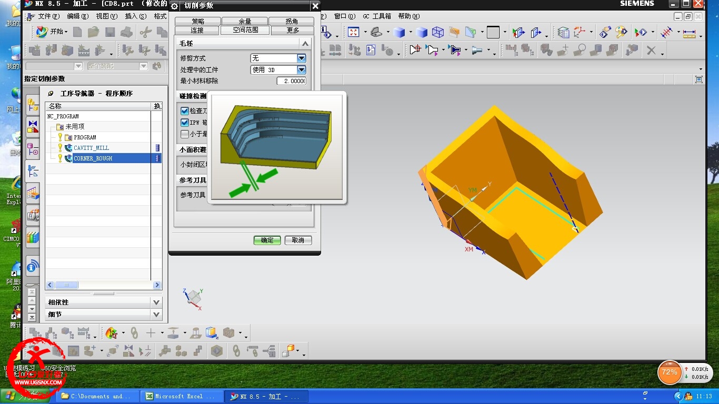Image resolution: width=719 pixels, height=404 pixels.
Task: Click the shop documentation icon
Action: pyautogui.click(x=371, y=50)
